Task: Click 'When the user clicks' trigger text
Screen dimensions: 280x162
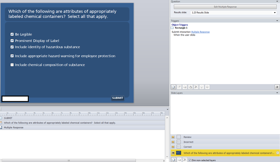Action: tap(184, 35)
